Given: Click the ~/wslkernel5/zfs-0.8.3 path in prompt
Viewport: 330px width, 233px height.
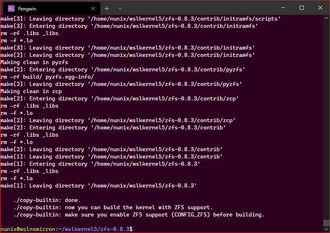Looking at the screenshot, I should click(x=93, y=229).
